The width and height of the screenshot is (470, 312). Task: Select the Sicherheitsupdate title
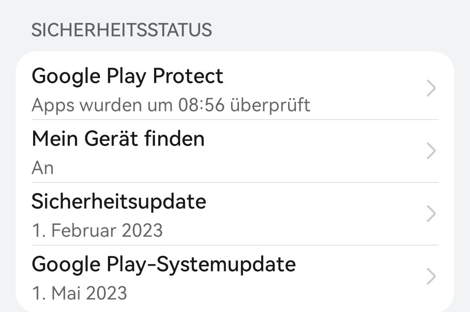coord(119,201)
